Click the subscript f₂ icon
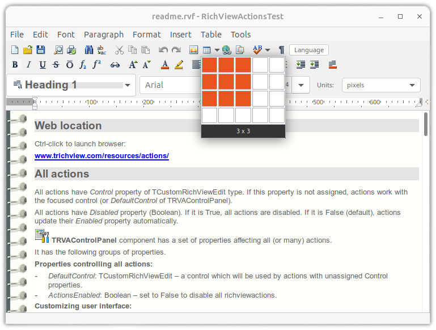The height and width of the screenshot is (330, 436). point(83,65)
